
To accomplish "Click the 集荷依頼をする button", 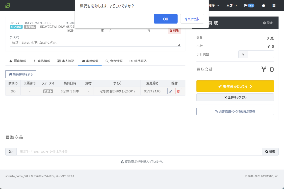I will [x=21, y=74].
